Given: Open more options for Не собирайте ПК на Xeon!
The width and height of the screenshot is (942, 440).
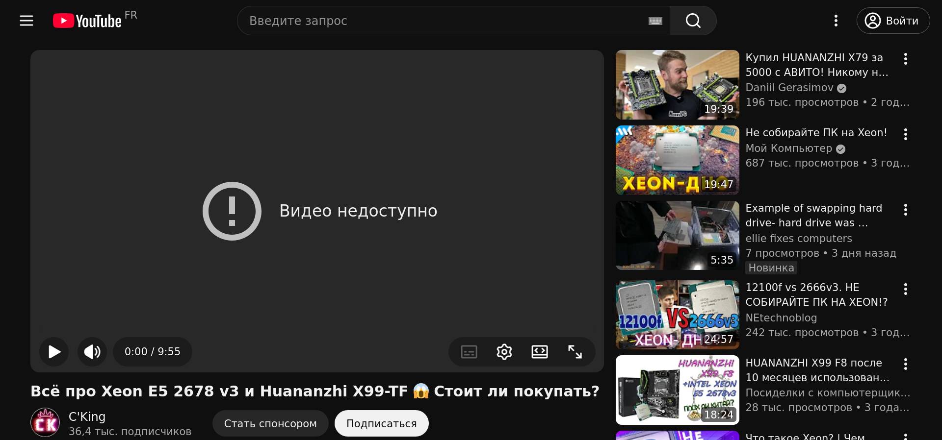Looking at the screenshot, I should (x=906, y=134).
